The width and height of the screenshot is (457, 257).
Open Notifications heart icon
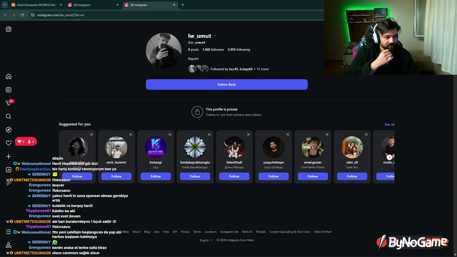[9, 143]
